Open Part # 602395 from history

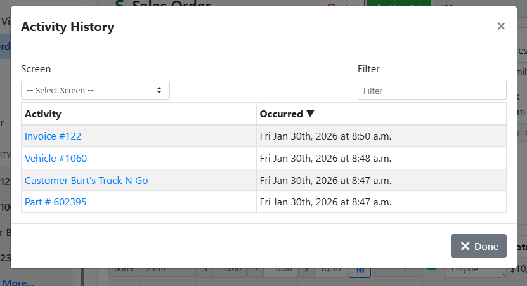(55, 202)
